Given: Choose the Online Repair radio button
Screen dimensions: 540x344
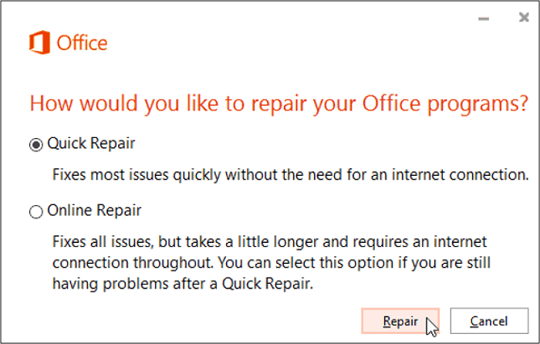Looking at the screenshot, I should click(x=35, y=211).
